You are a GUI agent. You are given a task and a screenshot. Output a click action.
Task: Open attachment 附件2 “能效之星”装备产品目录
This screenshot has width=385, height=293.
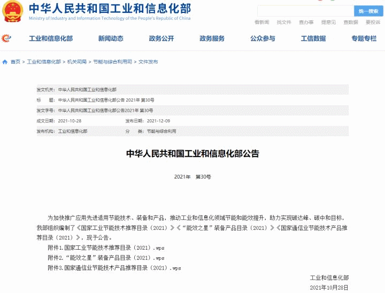click(x=106, y=258)
